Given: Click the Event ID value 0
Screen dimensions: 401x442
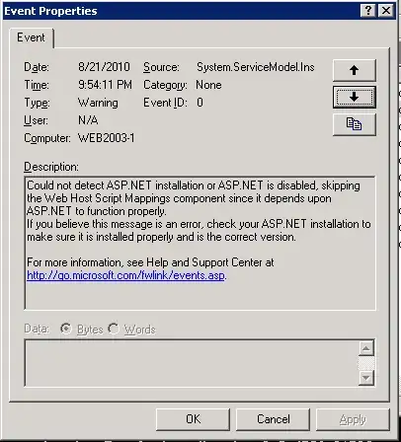Looking at the screenshot, I should [200, 103].
